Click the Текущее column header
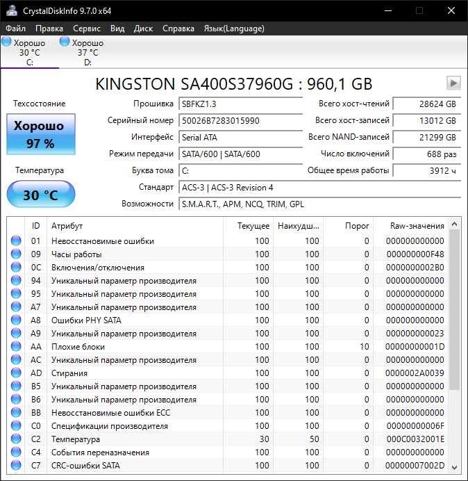Viewport: 468px width, 481px height. tap(249, 226)
